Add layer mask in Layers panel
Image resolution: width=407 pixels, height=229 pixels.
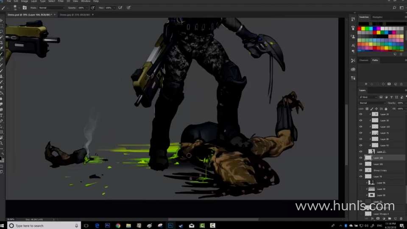pos(378,219)
